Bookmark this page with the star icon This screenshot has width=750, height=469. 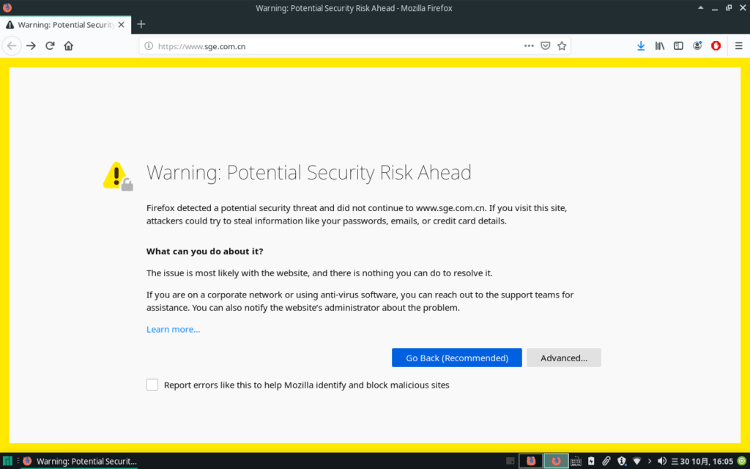click(x=561, y=45)
